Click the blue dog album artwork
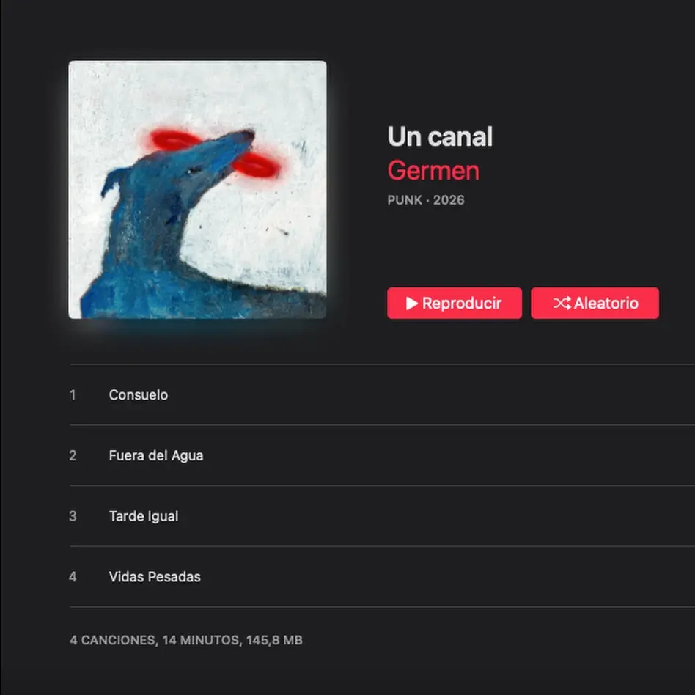Viewport: 695px width, 695px height. coord(198,189)
